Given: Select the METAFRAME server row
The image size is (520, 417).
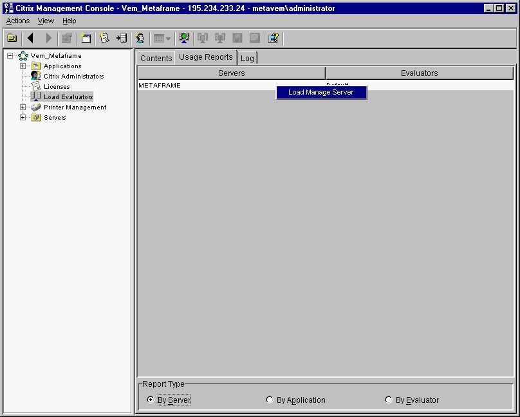Looking at the screenshot, I should [x=326, y=85].
